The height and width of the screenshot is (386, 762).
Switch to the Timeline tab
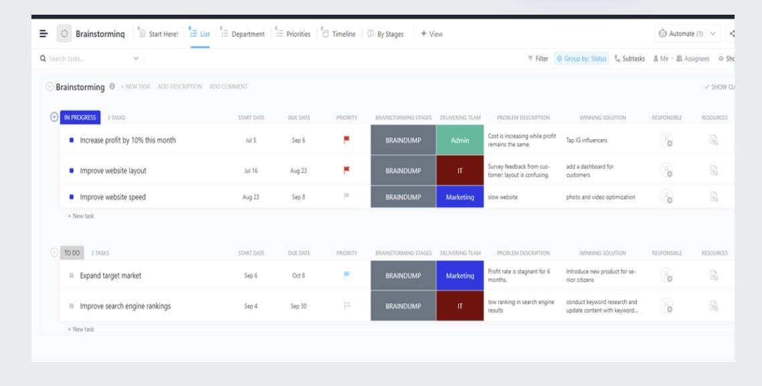(339, 34)
